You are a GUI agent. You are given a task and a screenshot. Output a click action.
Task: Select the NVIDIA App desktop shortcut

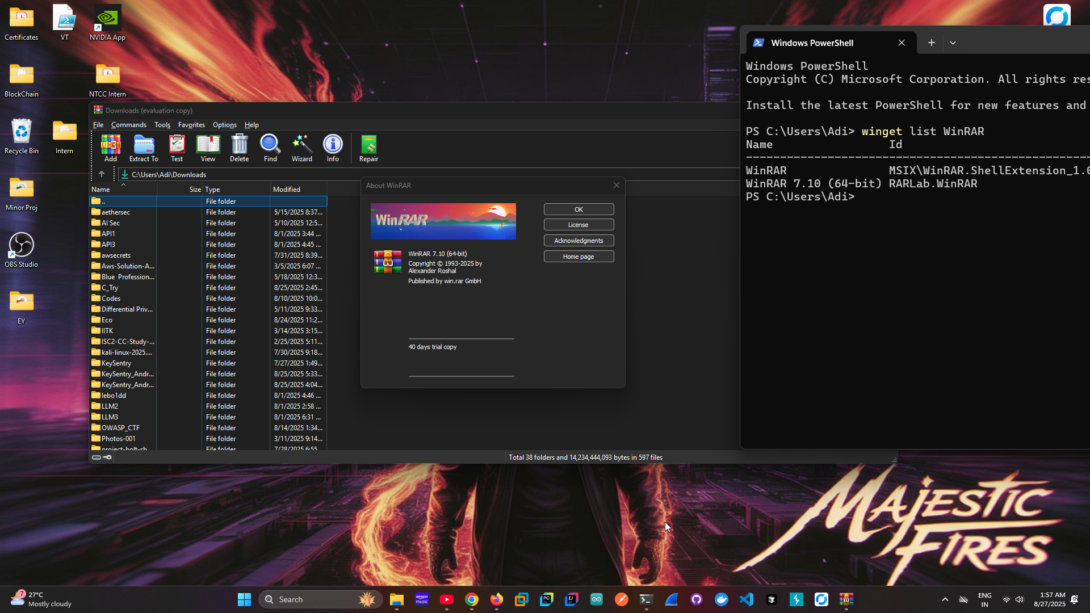(107, 24)
